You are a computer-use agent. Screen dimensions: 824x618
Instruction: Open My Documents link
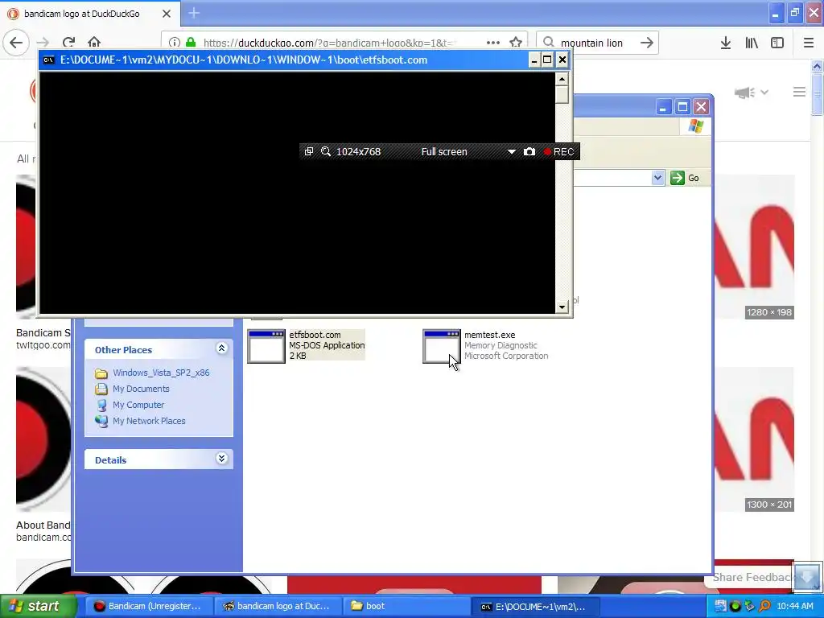click(141, 389)
